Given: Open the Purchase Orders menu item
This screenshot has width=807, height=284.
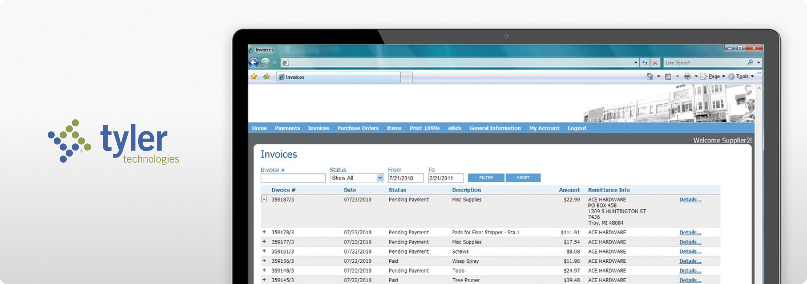Looking at the screenshot, I should pos(358,128).
